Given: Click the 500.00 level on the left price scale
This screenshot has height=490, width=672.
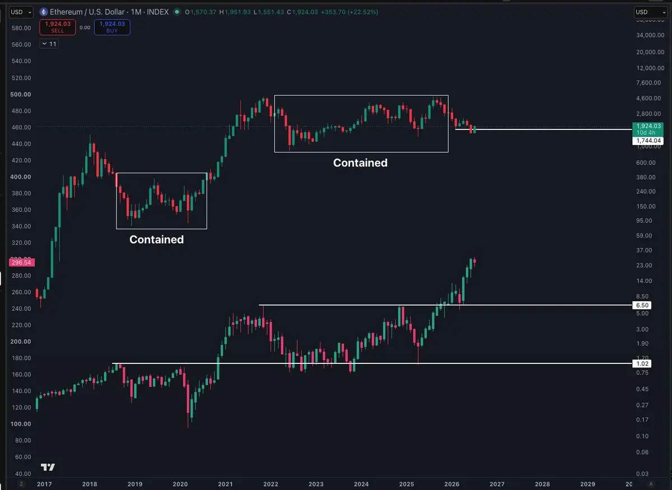Looking at the screenshot, I should 20,94.
